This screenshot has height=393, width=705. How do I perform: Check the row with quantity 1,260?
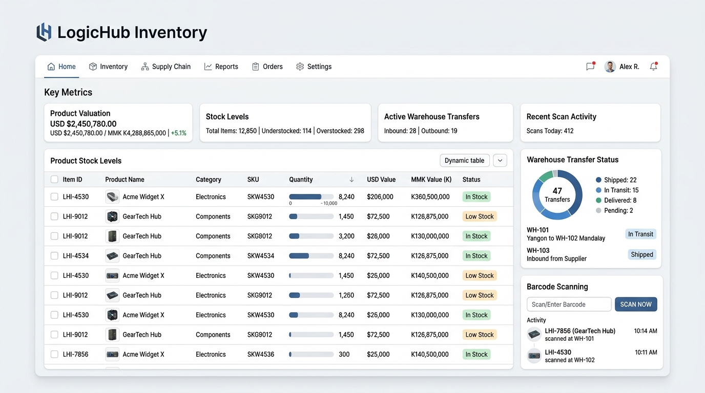(x=54, y=295)
